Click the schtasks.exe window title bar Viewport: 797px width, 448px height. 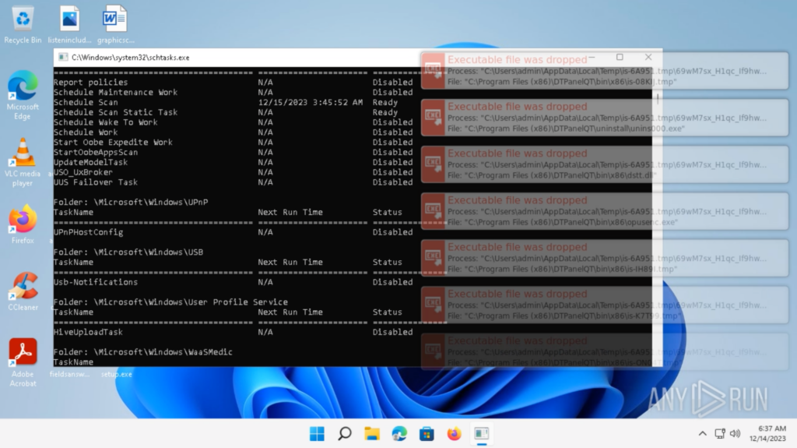[x=233, y=58]
